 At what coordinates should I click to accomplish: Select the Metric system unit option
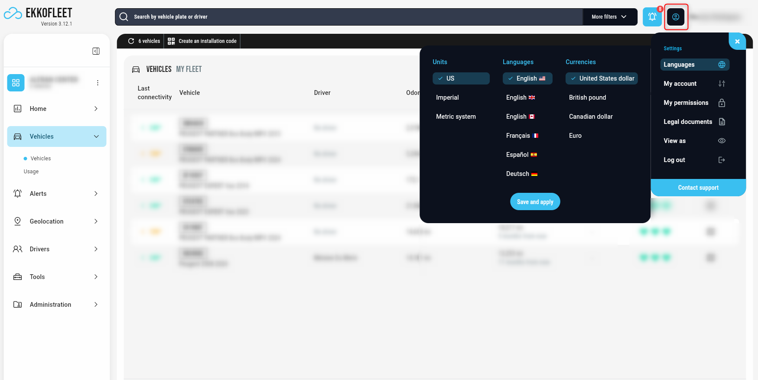(455, 117)
